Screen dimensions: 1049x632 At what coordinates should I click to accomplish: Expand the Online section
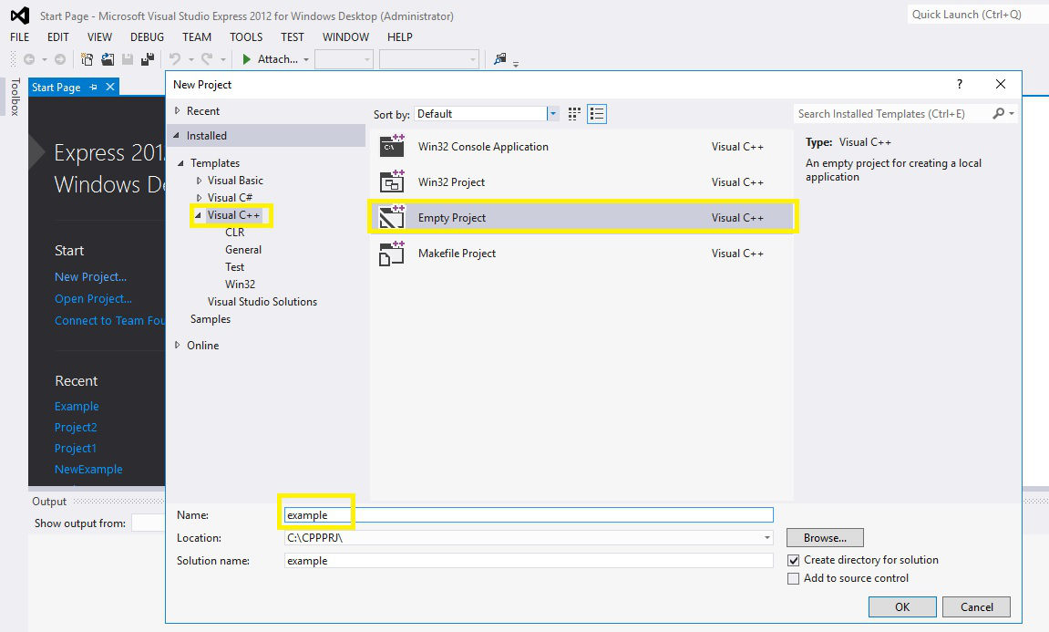(178, 345)
